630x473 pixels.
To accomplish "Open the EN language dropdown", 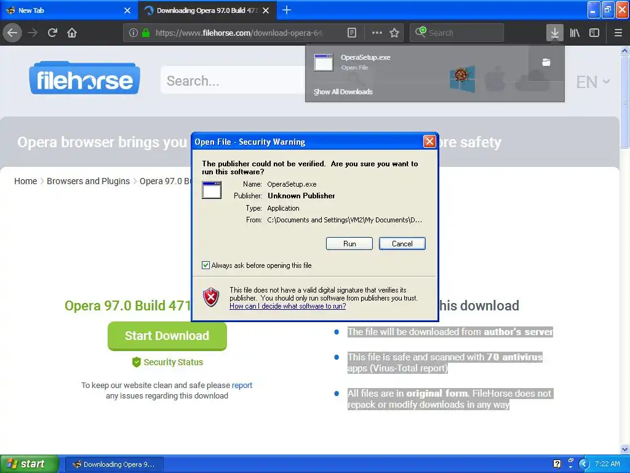I will click(593, 82).
